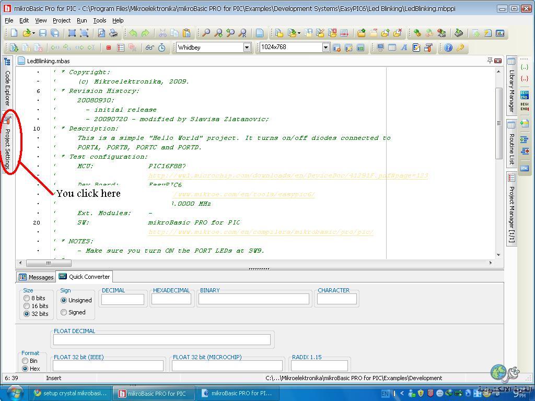Click the editor horizontal scrollbar thumb
The width and height of the screenshot is (535, 401).
coord(49,263)
